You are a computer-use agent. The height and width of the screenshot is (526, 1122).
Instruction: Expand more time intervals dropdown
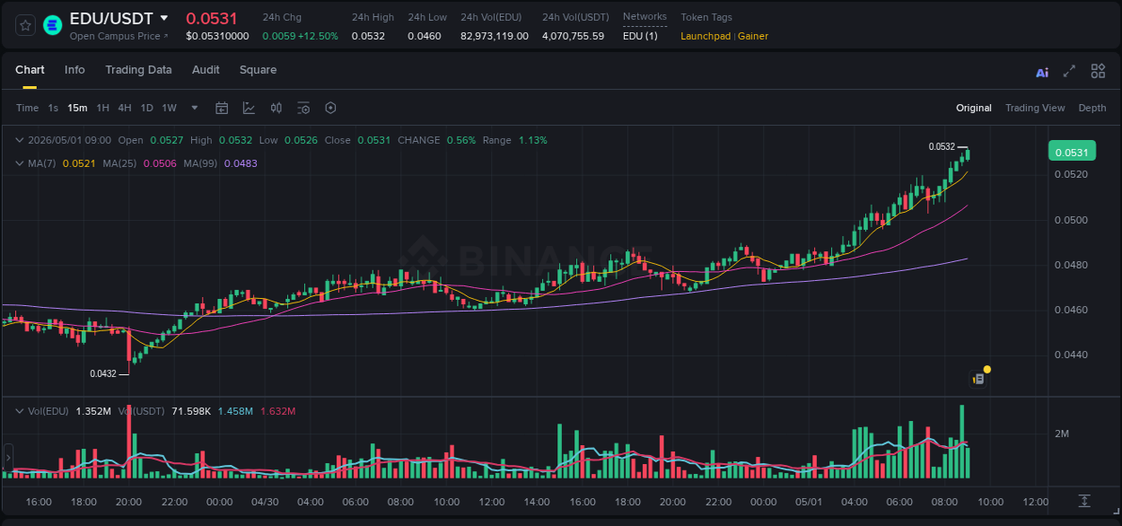click(x=195, y=108)
